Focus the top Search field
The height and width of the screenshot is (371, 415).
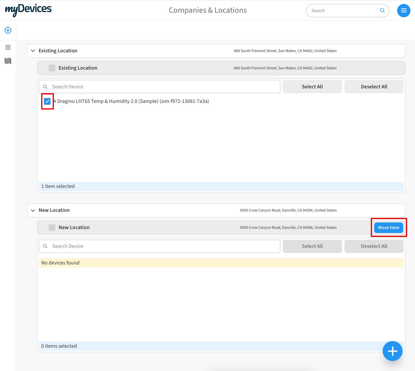click(x=344, y=11)
